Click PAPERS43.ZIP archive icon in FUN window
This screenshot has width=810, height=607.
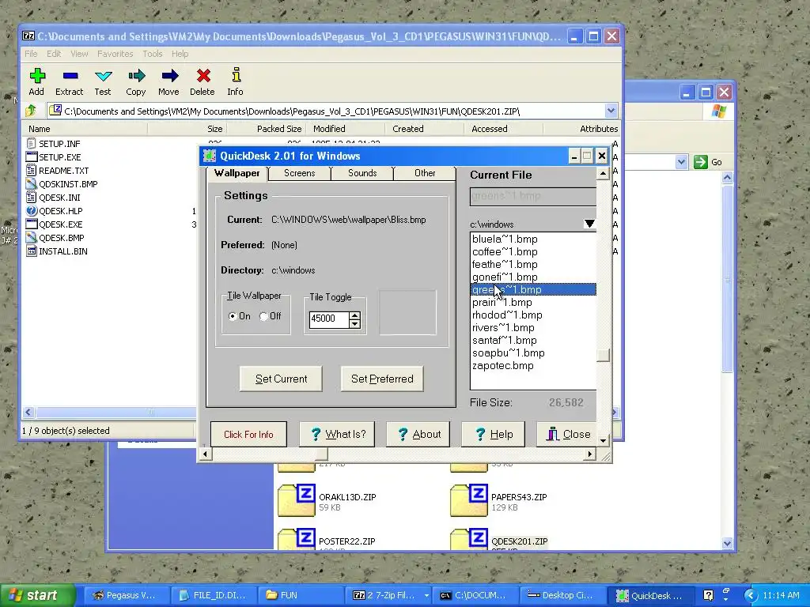pyautogui.click(x=469, y=500)
